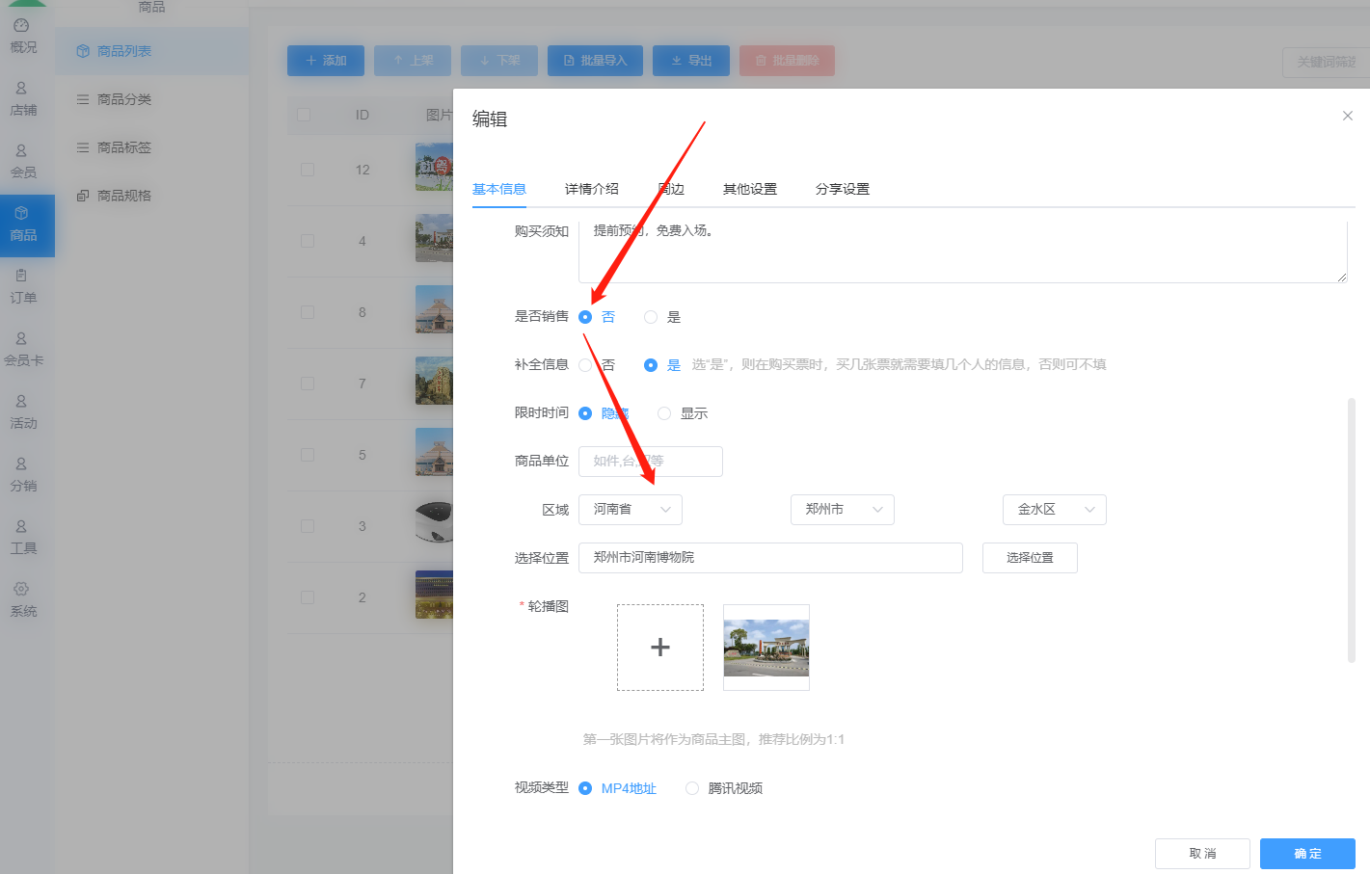Click the 批量导入 batch import button
1370x874 pixels.
(x=595, y=61)
